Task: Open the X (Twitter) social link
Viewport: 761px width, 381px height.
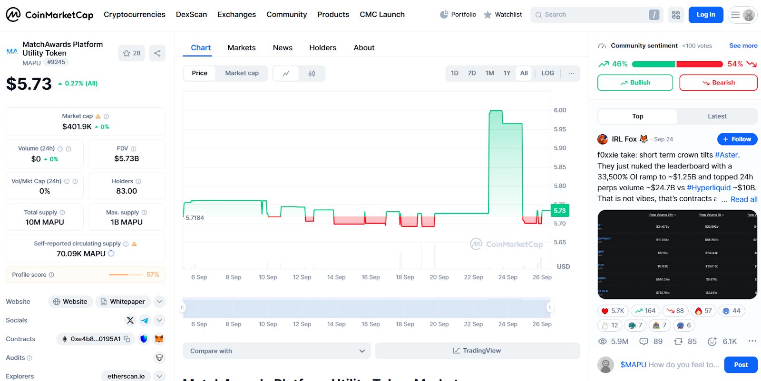Action: point(130,320)
